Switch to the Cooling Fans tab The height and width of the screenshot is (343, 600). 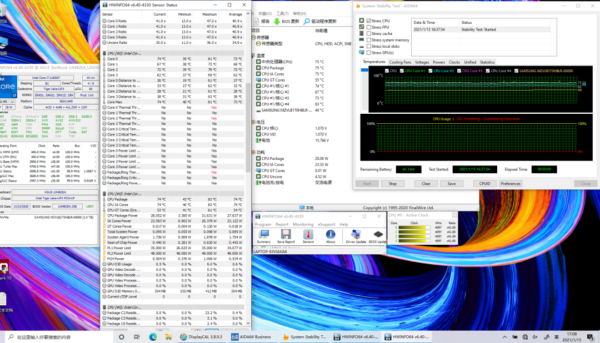pos(400,62)
